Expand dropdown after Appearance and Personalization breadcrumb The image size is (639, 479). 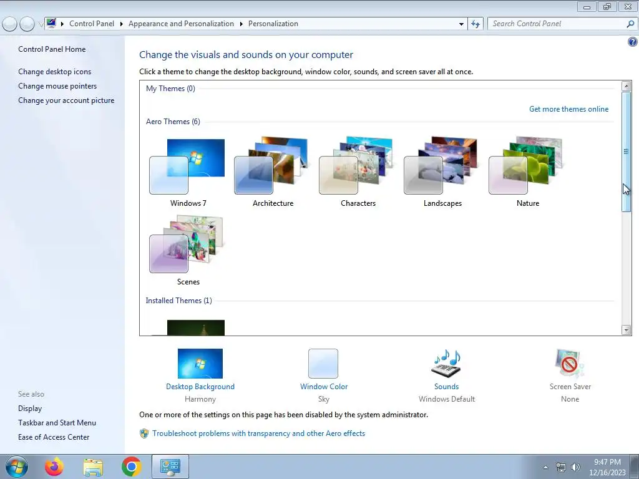pos(241,24)
